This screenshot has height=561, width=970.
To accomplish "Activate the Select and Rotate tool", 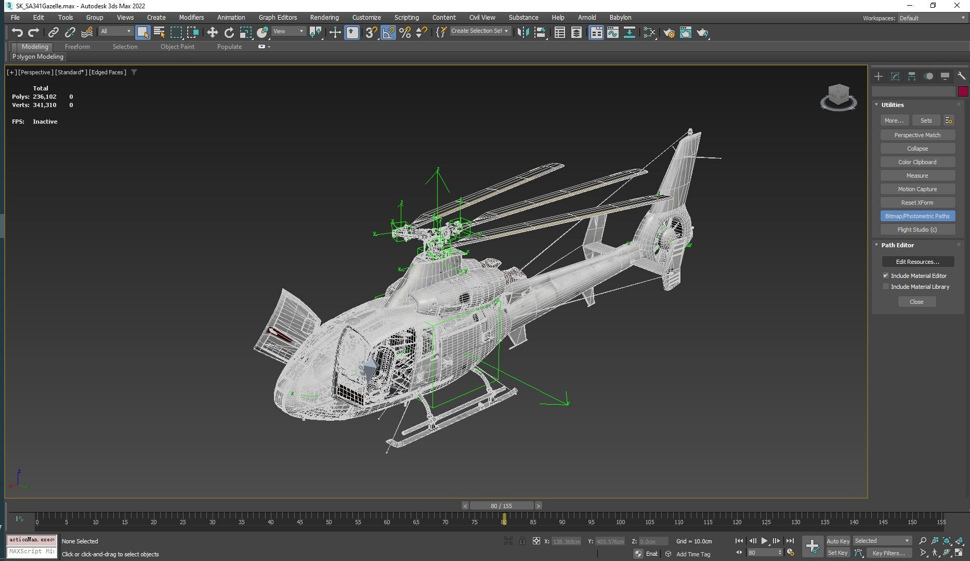I will tap(229, 32).
